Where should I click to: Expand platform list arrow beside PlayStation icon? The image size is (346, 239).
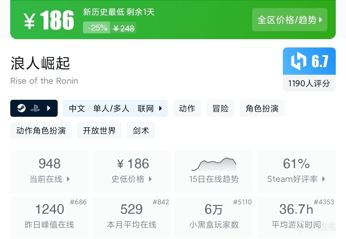tap(49, 108)
